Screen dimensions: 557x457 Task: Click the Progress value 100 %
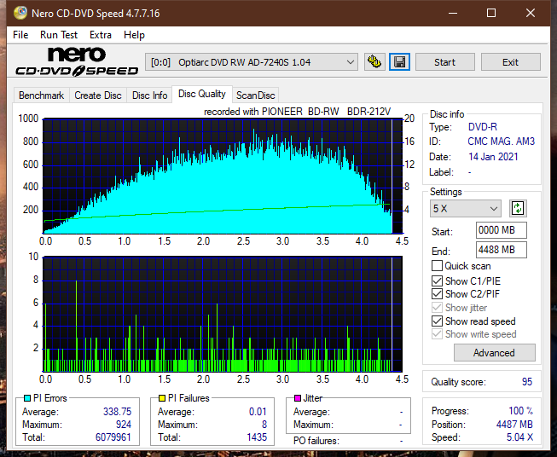521,411
